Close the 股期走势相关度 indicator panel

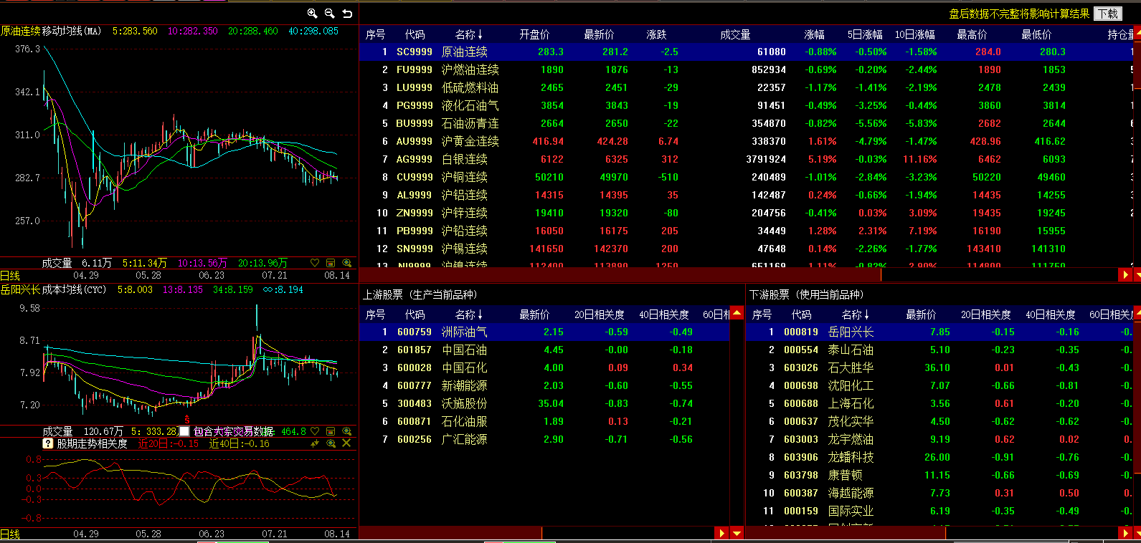[346, 443]
